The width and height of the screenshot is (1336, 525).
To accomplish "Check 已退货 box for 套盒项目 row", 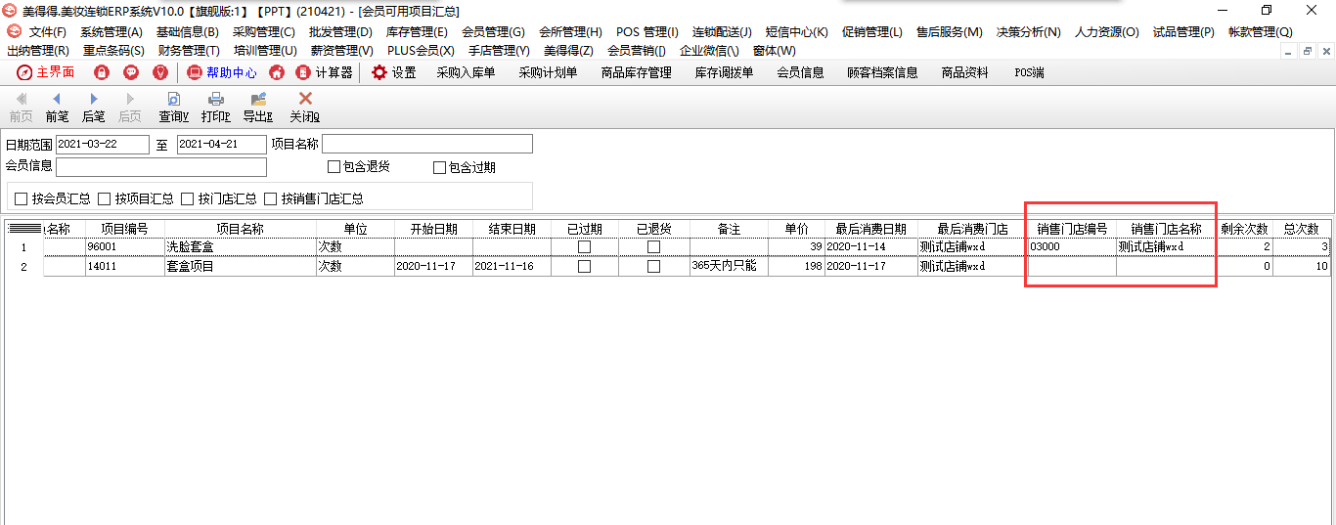I will pos(653,266).
